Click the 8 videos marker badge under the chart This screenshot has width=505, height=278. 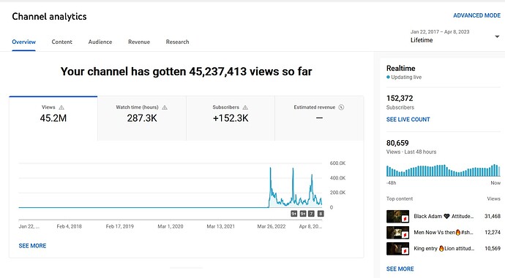pos(321,214)
